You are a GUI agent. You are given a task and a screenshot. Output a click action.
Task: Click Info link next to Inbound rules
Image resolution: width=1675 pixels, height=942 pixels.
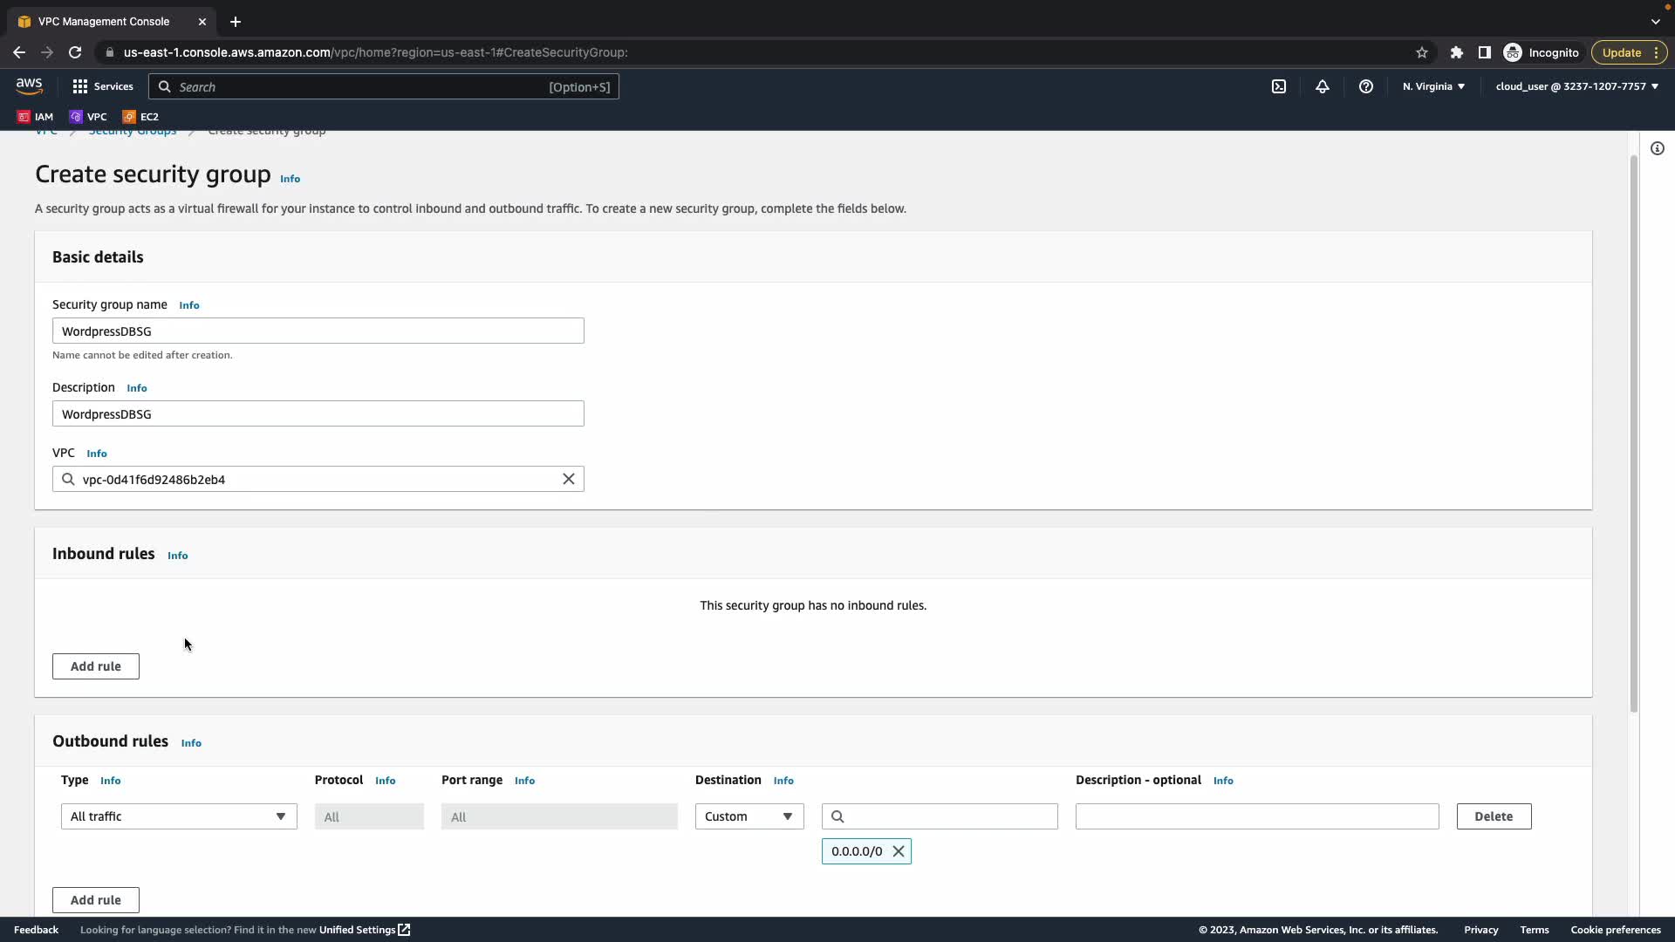coord(177,556)
